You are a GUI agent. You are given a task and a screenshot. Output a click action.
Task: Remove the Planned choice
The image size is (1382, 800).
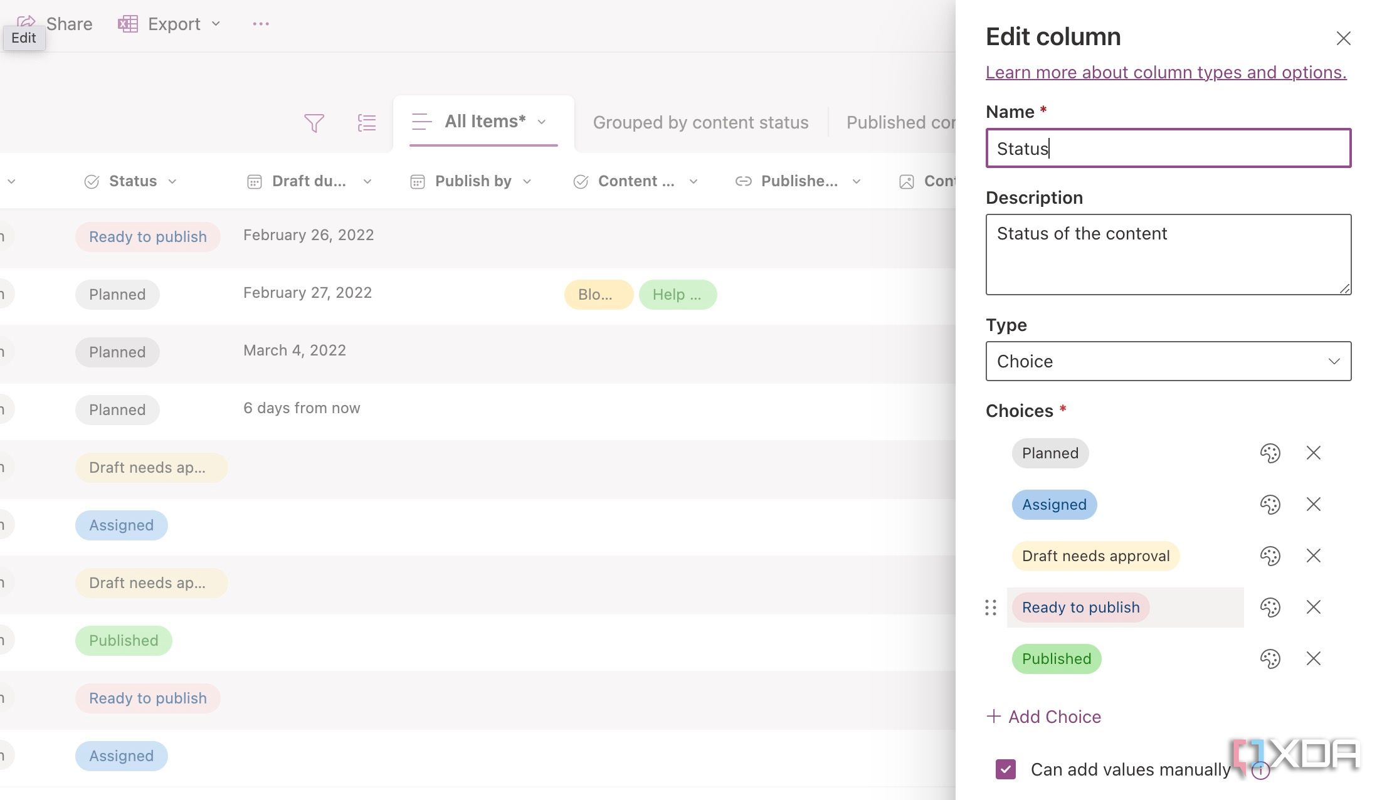coord(1313,453)
